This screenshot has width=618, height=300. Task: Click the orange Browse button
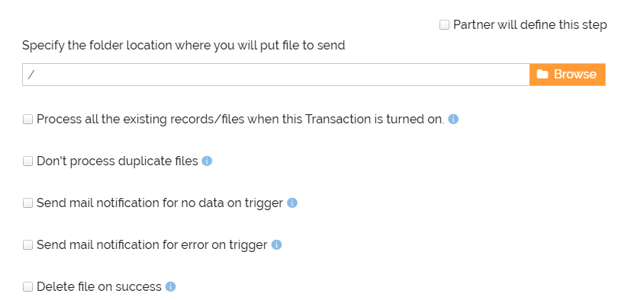567,75
